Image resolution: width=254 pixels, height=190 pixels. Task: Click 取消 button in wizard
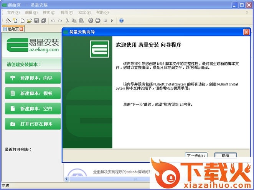point(226,155)
